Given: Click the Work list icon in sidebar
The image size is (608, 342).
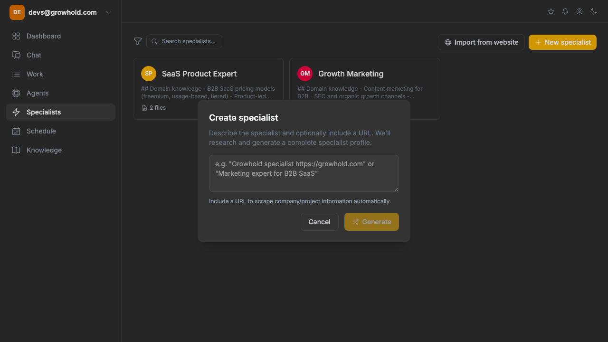Looking at the screenshot, I should 16,74.
